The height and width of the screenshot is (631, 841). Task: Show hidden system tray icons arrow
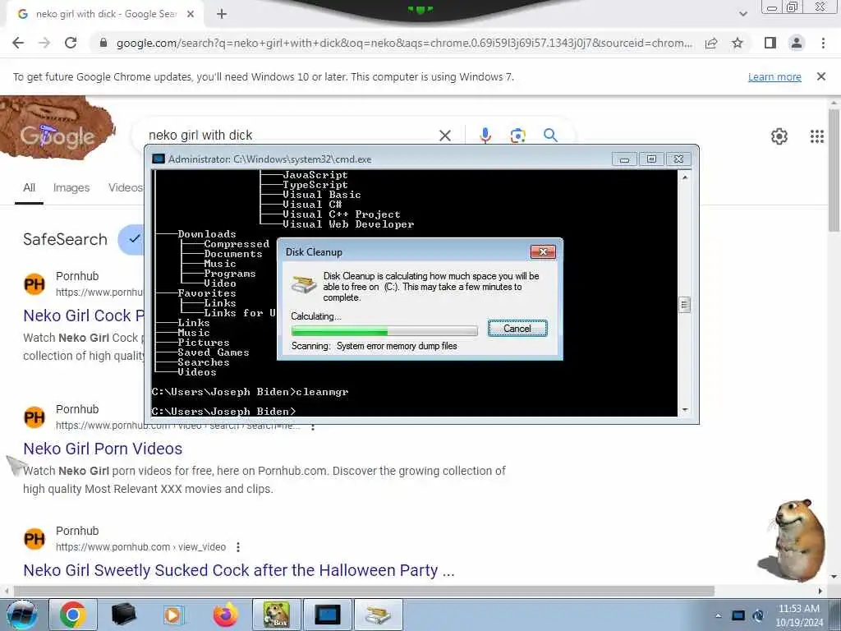point(718,615)
